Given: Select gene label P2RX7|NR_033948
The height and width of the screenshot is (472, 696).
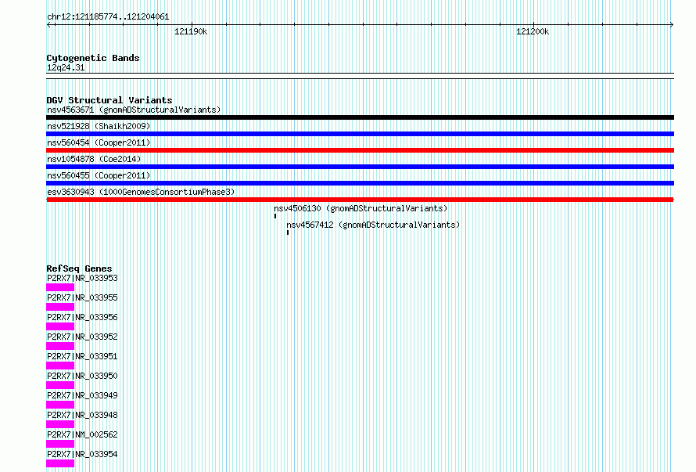Looking at the screenshot, I should 82,415.
